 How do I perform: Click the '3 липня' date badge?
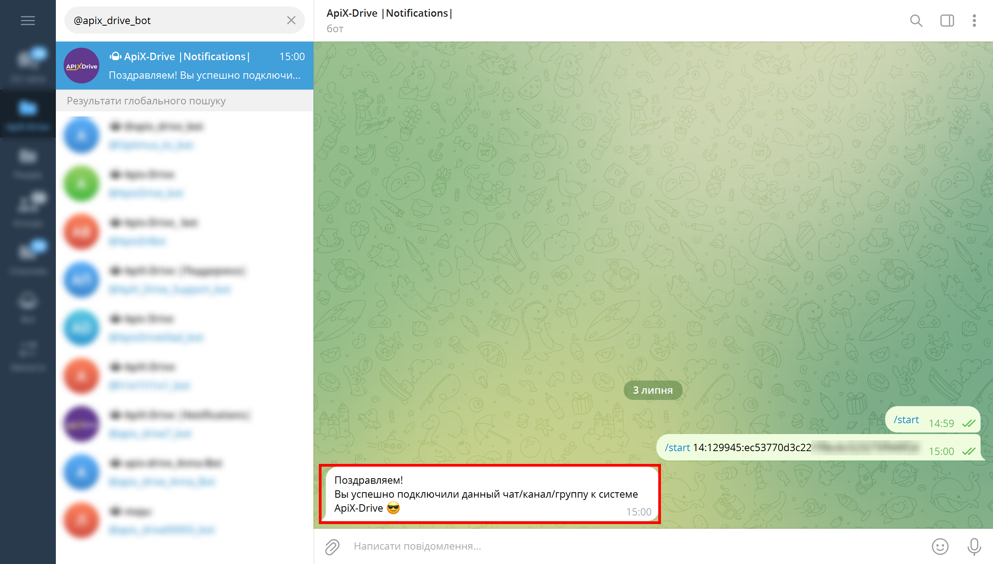[x=653, y=390]
